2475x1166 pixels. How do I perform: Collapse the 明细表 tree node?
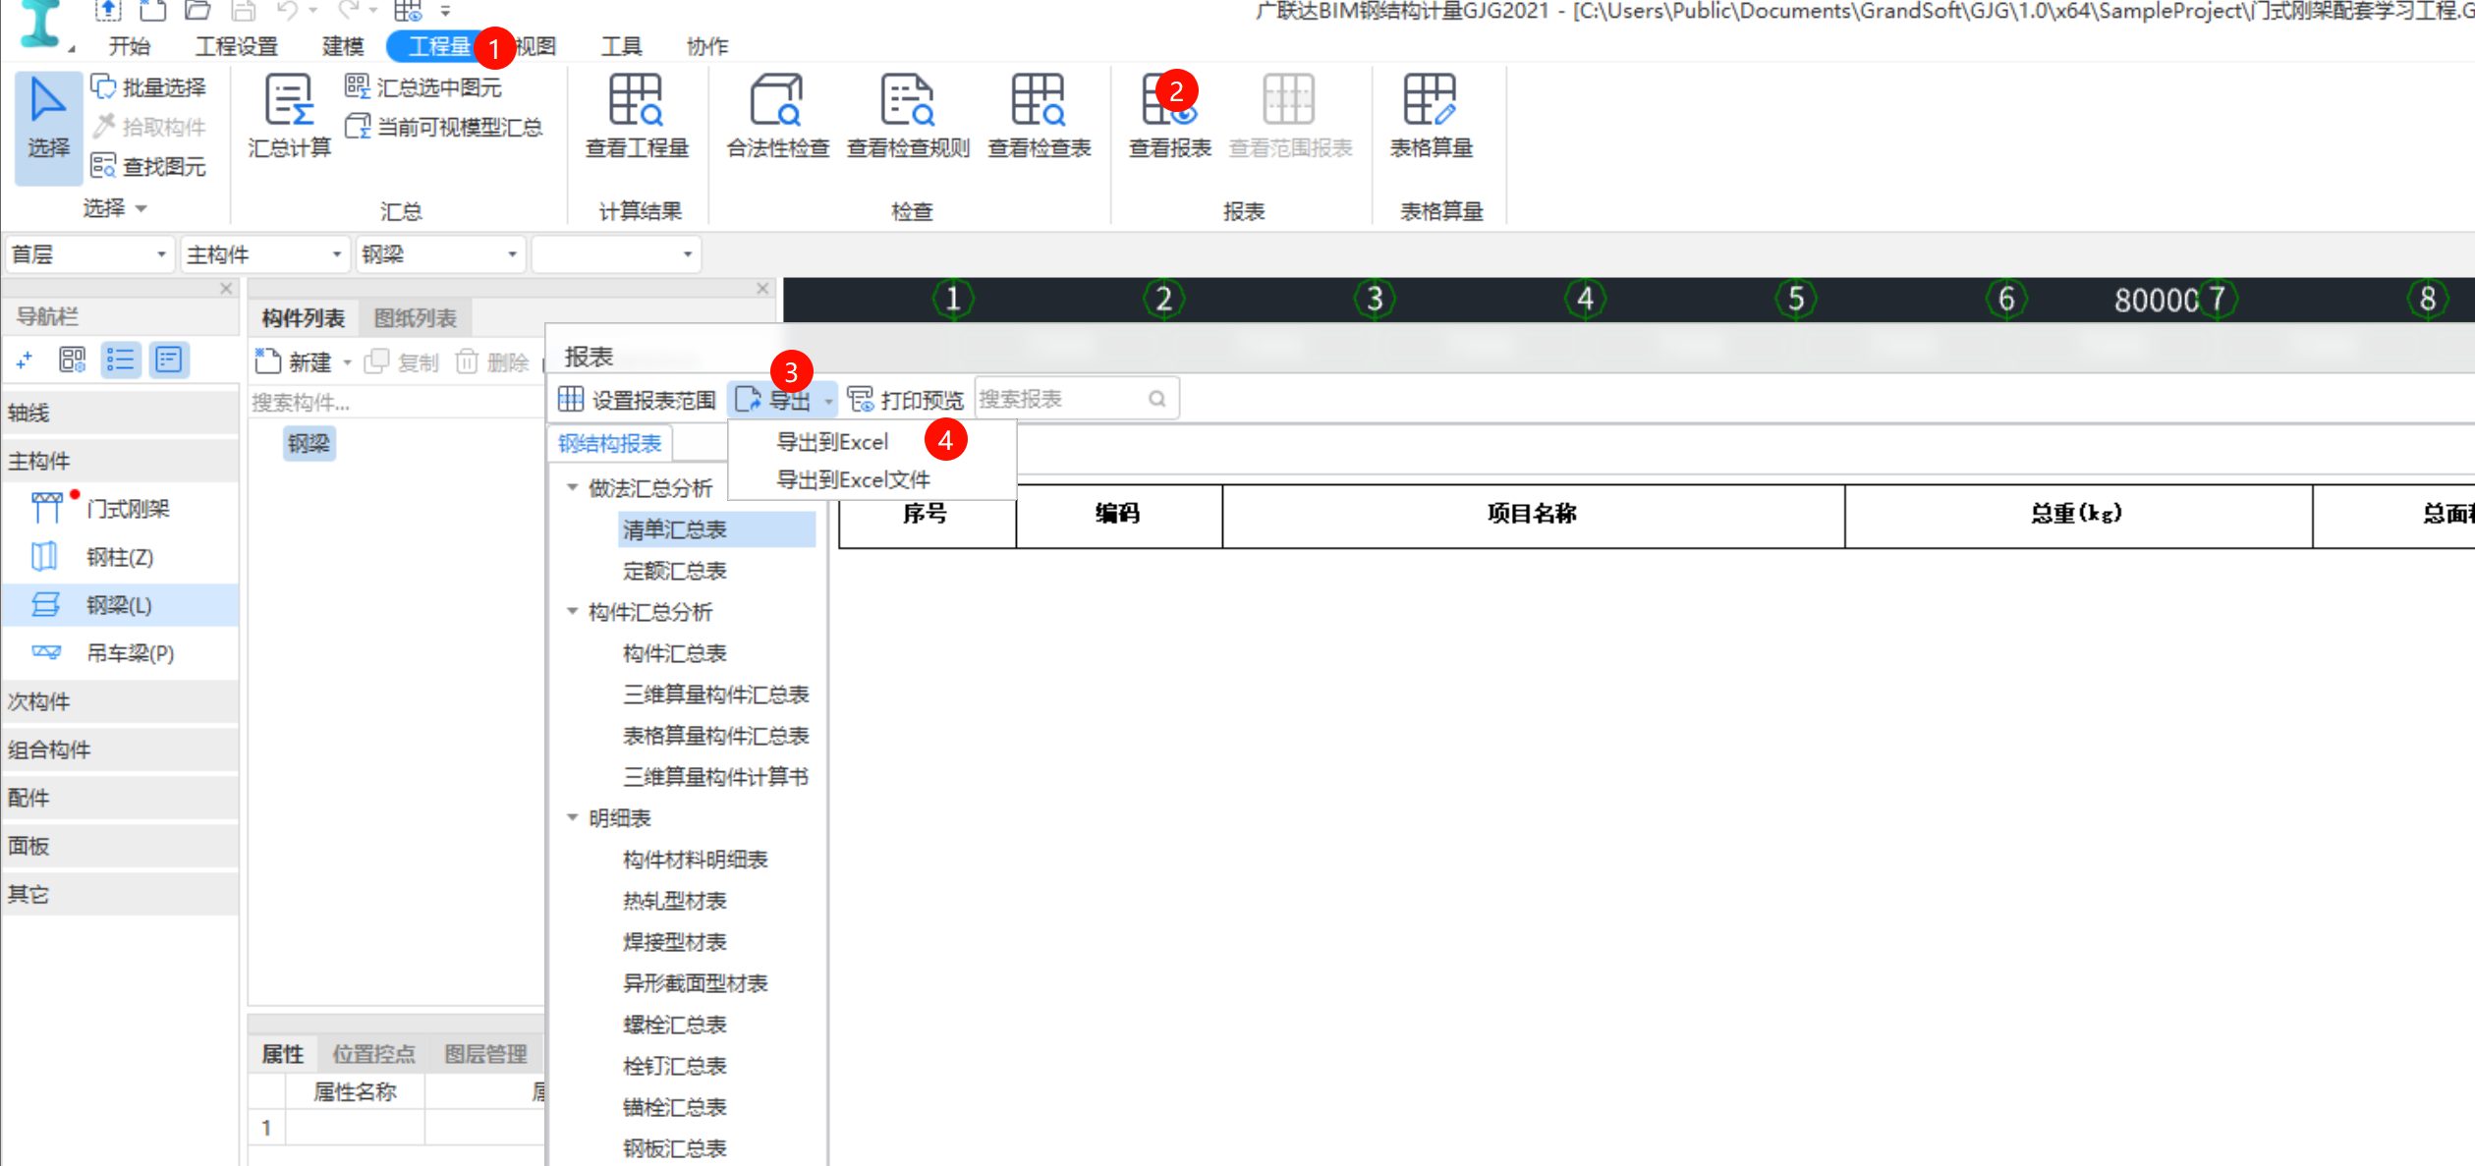click(x=573, y=818)
